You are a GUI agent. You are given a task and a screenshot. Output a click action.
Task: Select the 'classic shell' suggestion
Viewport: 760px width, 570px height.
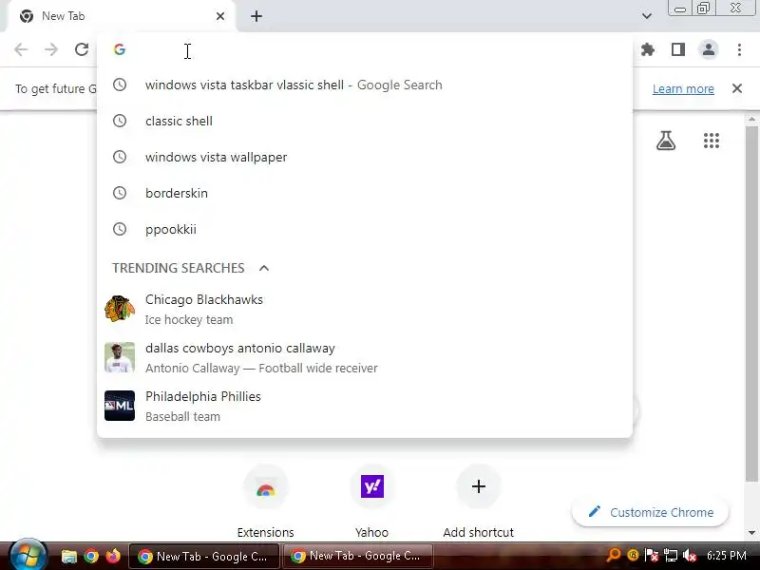click(x=365, y=121)
